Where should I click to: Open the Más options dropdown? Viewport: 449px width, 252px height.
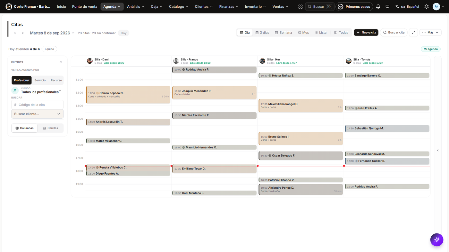tap(430, 32)
